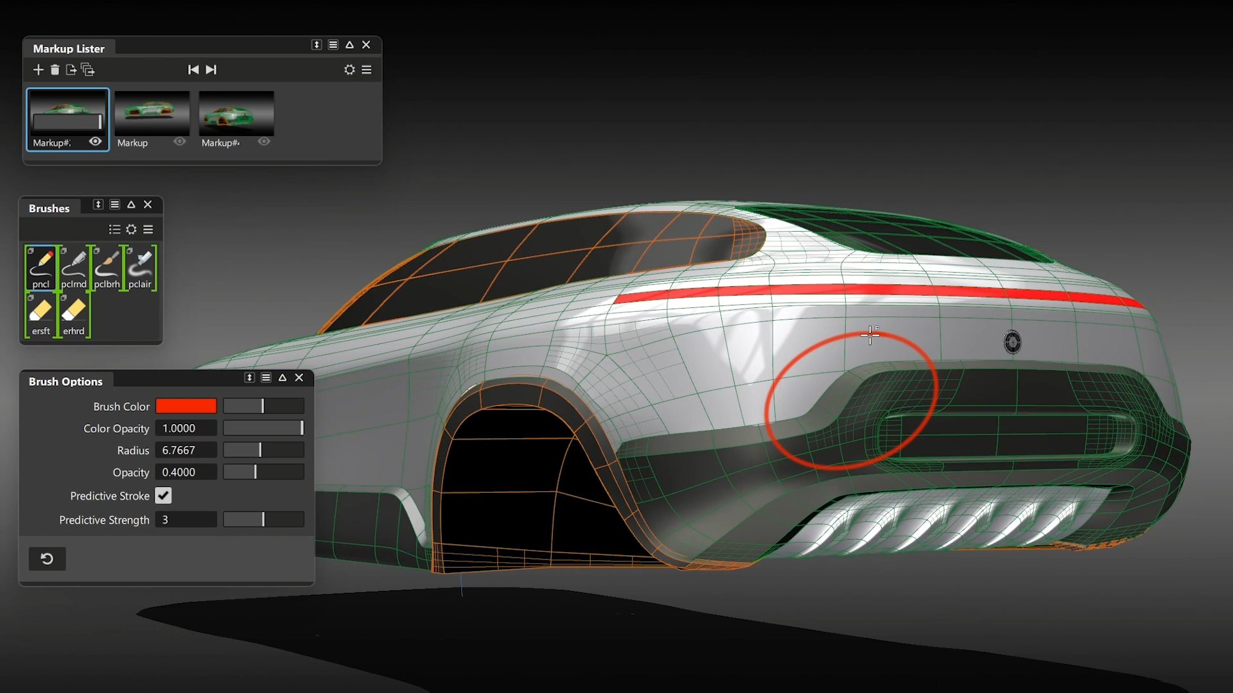Image resolution: width=1233 pixels, height=693 pixels.
Task: Uncheck the Predictive Stroke checkbox
Action: [x=163, y=495]
